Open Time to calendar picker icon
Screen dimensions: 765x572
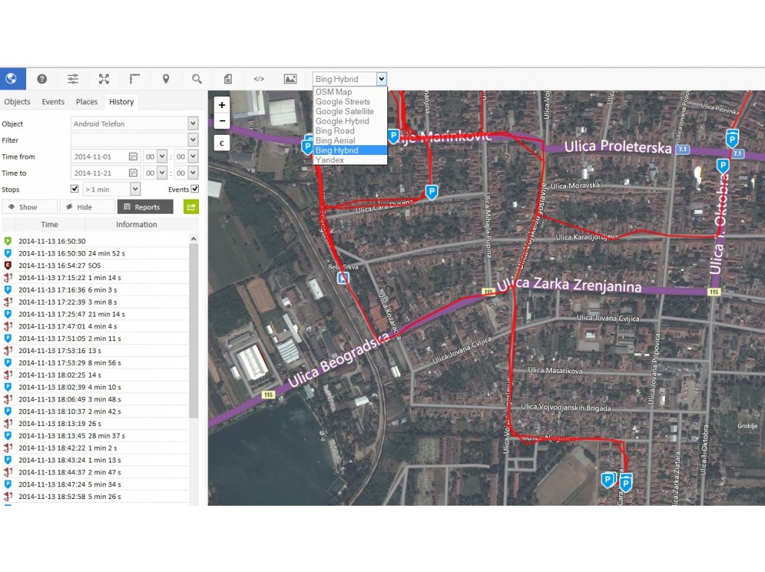133,173
